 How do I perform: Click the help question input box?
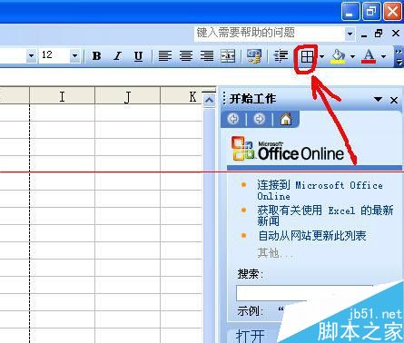[270, 33]
